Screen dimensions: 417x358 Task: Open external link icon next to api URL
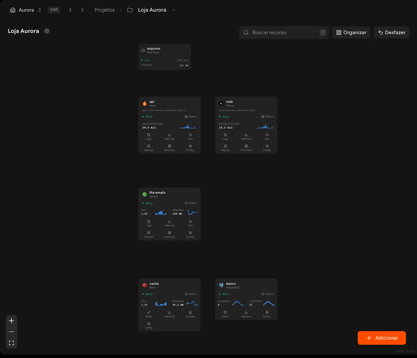pos(185,110)
